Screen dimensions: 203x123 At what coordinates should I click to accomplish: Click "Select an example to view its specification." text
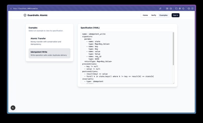click(46, 31)
